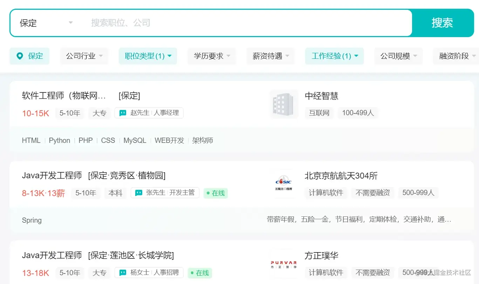Click the [保定] location on 软件工程师 job
Image resolution: width=479 pixels, height=284 pixels.
pyautogui.click(x=129, y=96)
